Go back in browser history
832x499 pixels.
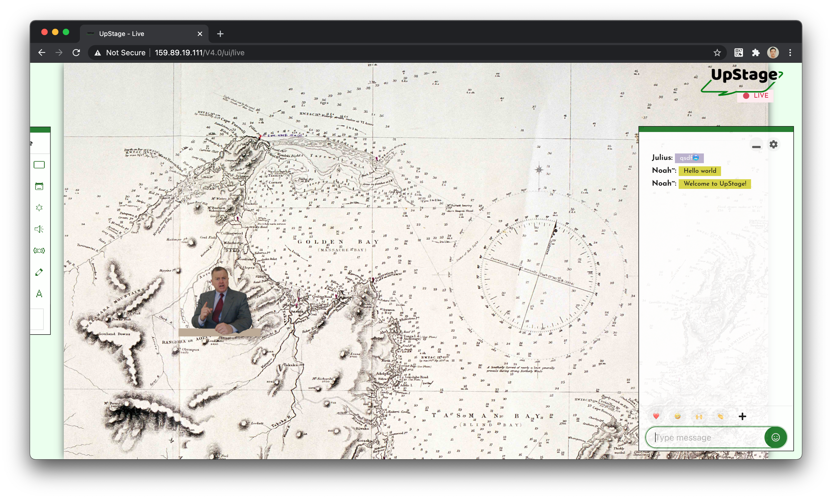(42, 53)
